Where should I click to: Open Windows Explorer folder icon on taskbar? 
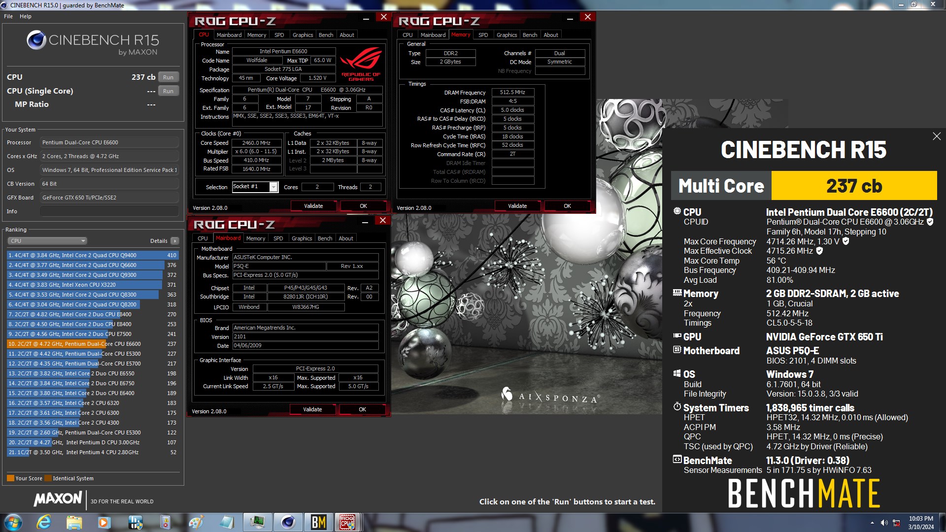coord(74,522)
